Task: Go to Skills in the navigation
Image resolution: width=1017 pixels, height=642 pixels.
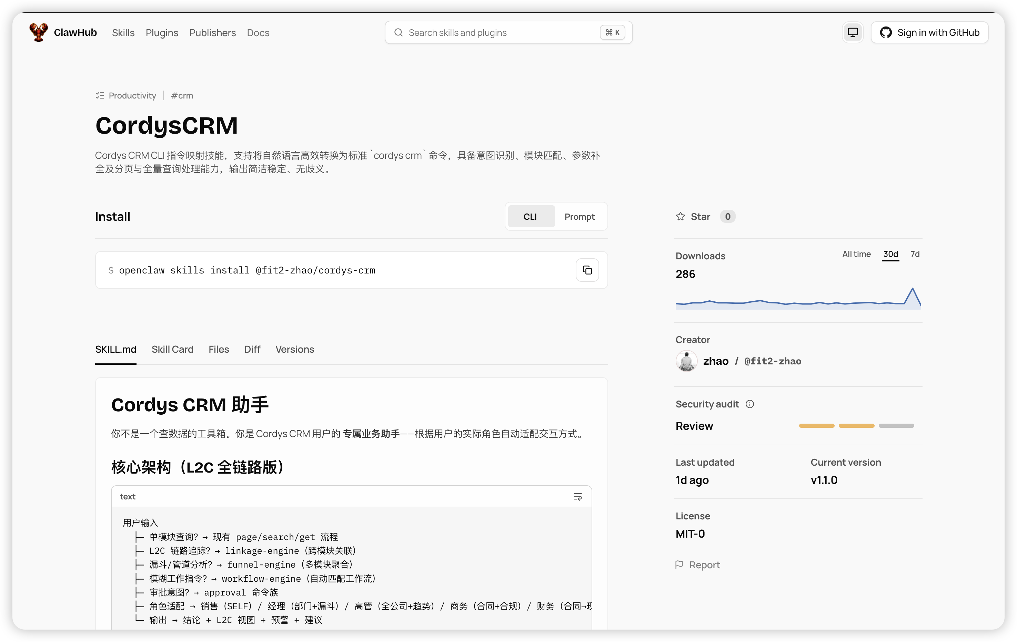Action: point(123,32)
